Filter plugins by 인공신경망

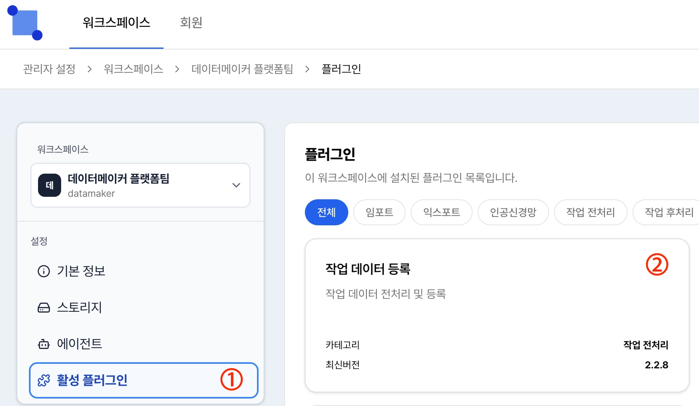513,213
